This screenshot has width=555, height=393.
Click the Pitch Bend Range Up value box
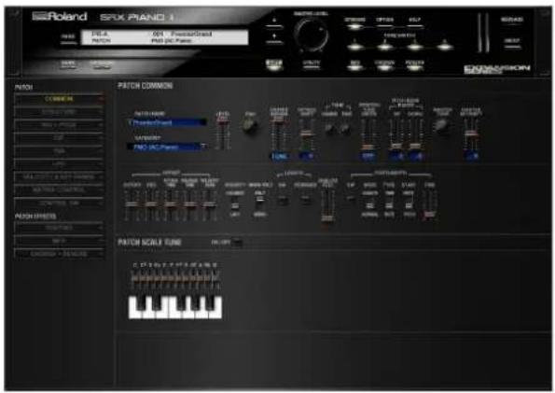[396, 156]
